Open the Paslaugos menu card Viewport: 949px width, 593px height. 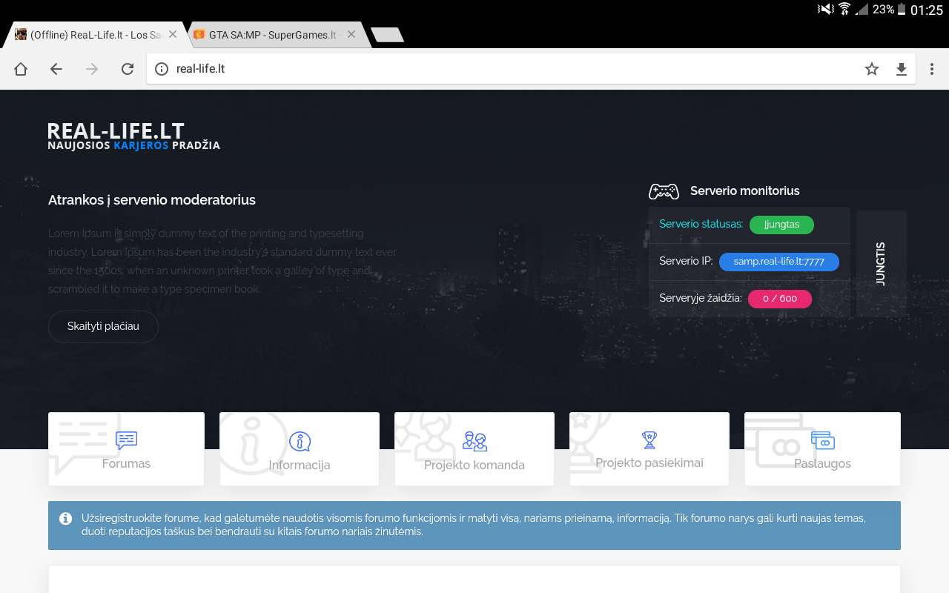coord(823,449)
